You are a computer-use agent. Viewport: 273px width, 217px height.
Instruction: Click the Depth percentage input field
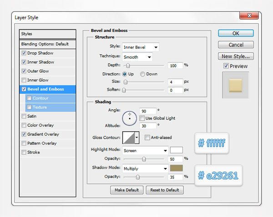pyautogui.click(x=175, y=65)
